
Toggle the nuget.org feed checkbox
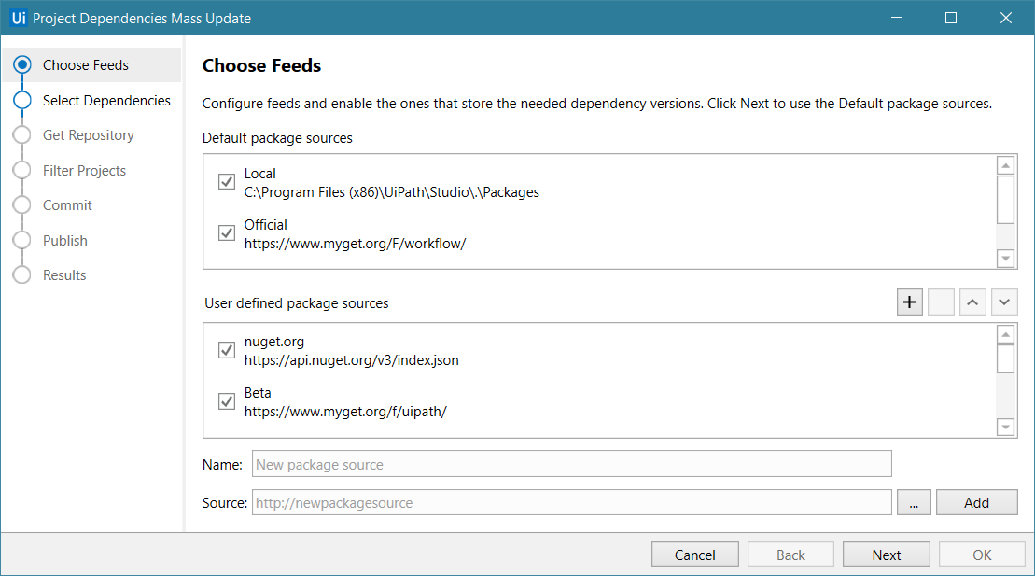point(227,349)
